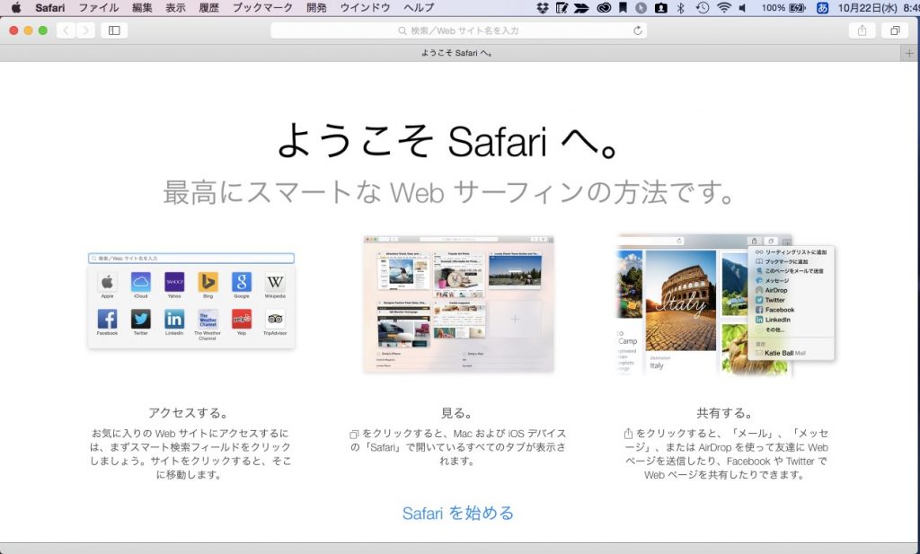Click the Safari を始める link
The height and width of the screenshot is (554, 920).
(458, 513)
